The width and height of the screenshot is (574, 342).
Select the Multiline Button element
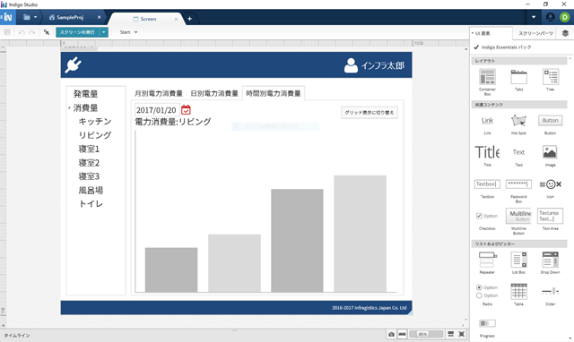click(518, 221)
